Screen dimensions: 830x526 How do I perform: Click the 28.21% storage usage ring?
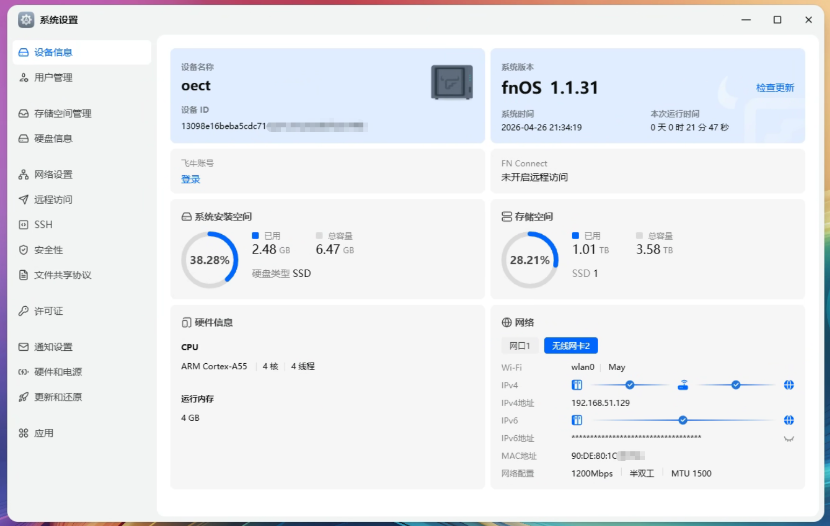[530, 260]
